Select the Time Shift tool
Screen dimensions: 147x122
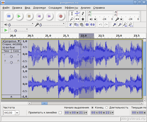pos(77,19)
